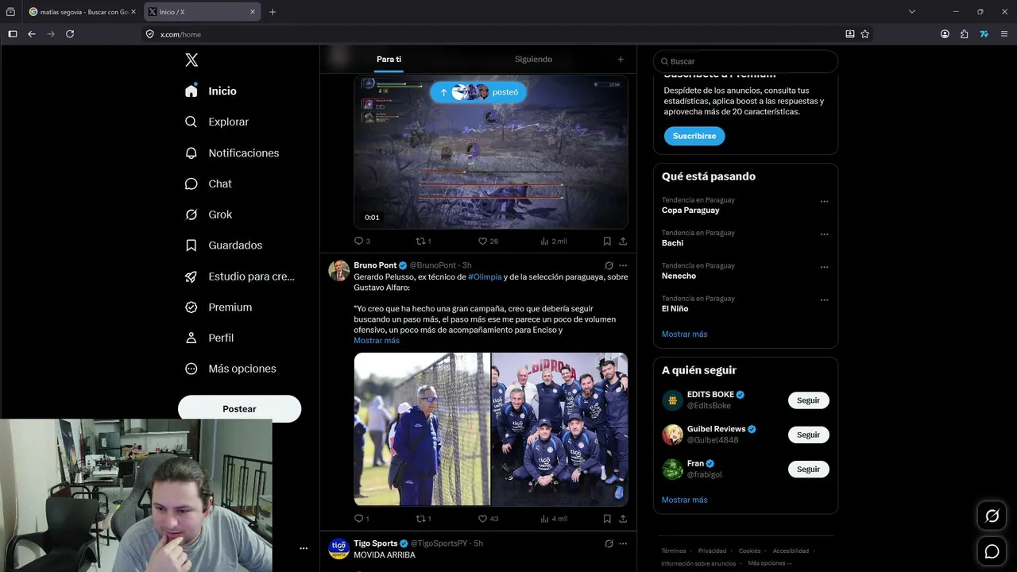The image size is (1017, 572).
Task: Reply to Bruno Pont's post
Action: (362, 519)
